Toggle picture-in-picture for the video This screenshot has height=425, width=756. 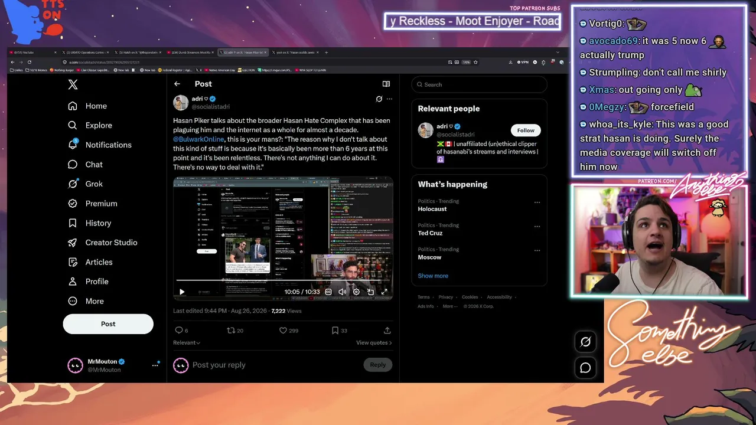pyautogui.click(x=370, y=292)
